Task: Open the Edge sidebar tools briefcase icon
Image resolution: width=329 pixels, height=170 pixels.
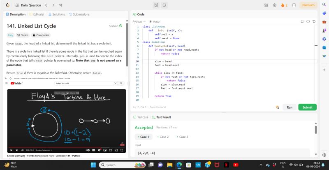Action: (x=324, y=22)
